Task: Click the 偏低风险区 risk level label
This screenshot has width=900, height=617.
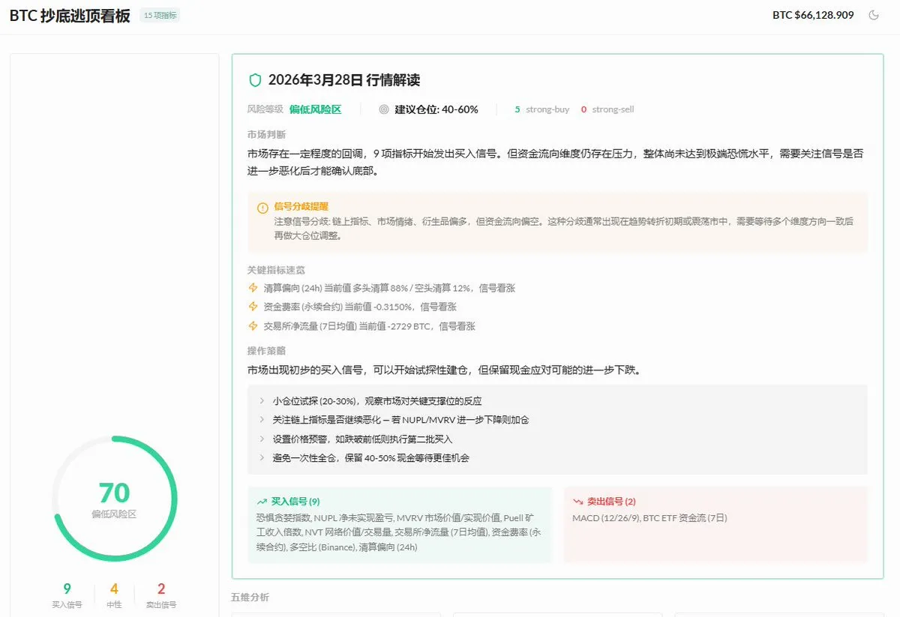Action: point(315,109)
